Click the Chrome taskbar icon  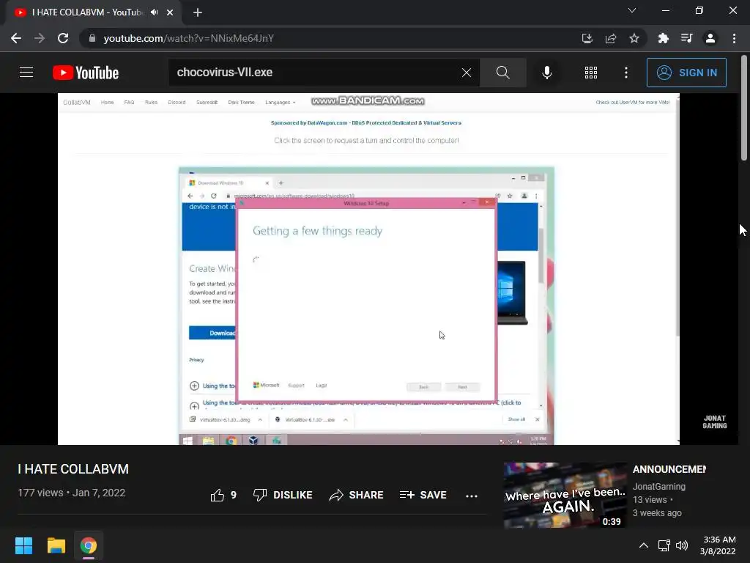coord(89,545)
